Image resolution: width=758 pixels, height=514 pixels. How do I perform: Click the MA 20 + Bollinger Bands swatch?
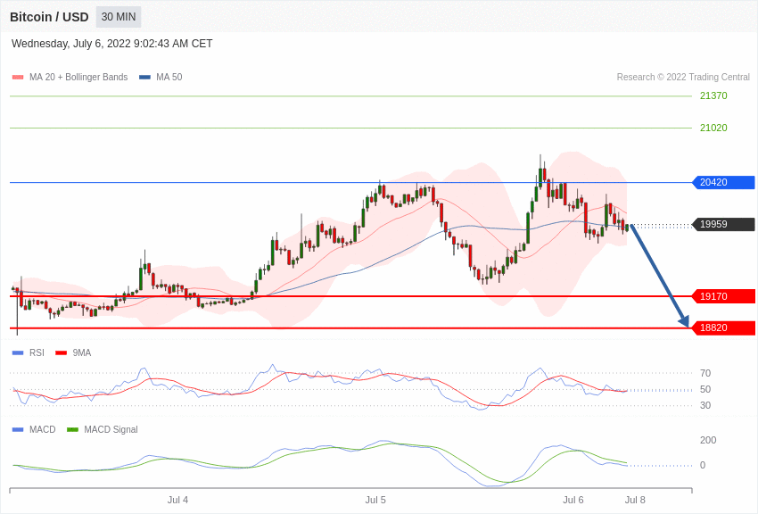click(18, 77)
